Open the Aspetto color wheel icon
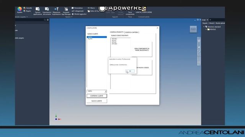 20,9
